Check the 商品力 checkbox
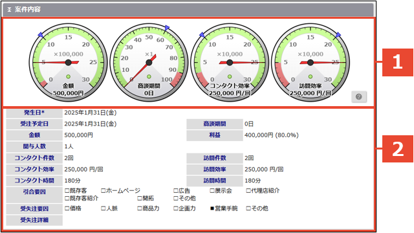The height and width of the screenshot is (233, 414). point(140,208)
